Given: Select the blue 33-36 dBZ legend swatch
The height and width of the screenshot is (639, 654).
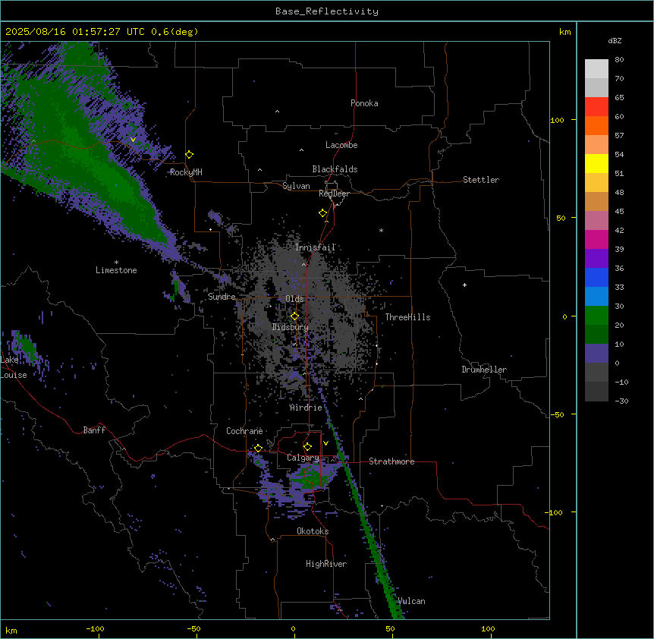Looking at the screenshot, I should coord(596,277).
